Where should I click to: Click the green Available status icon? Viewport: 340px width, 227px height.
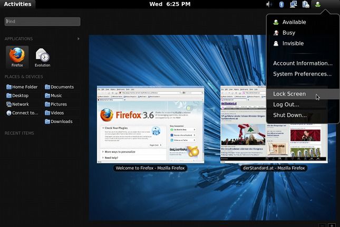276,22
